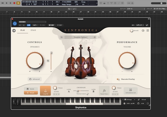Open the LCD display mode chevron
The image size is (167, 117).
[x=97, y=3]
